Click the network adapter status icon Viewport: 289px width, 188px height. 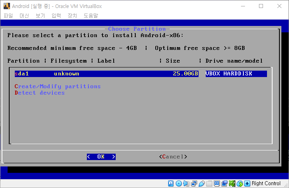point(194,183)
